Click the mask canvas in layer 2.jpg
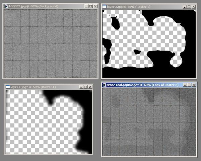 149,44
